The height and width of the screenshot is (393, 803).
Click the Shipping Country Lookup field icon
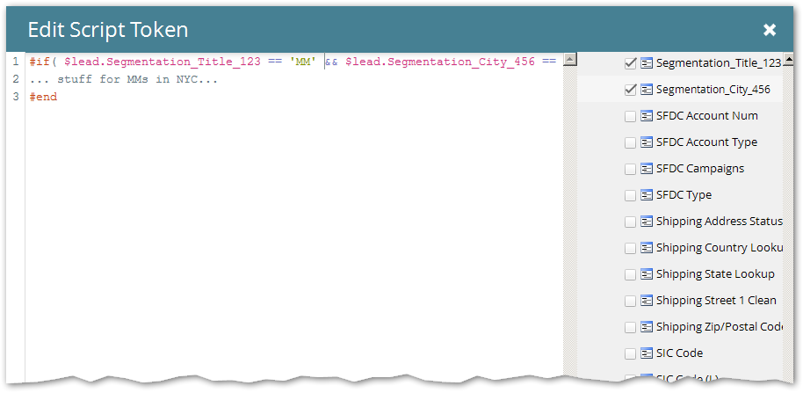[x=647, y=248]
